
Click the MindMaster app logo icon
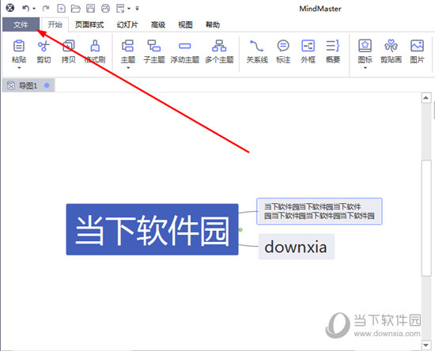pyautogui.click(x=10, y=8)
